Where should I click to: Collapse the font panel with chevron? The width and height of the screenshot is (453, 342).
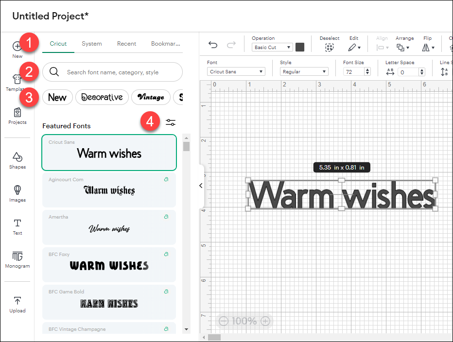click(201, 186)
